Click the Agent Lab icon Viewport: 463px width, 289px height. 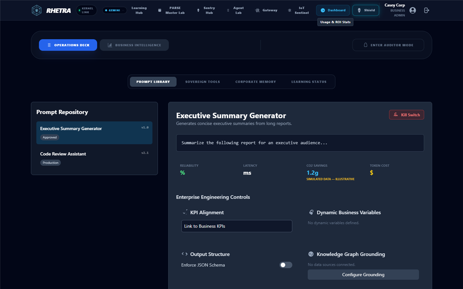point(228,10)
